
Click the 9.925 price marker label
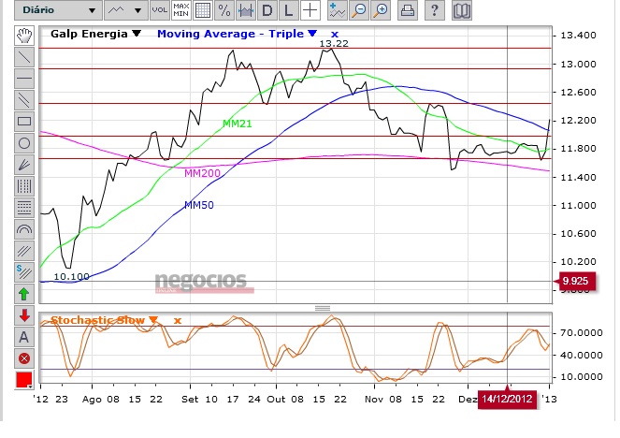click(575, 281)
